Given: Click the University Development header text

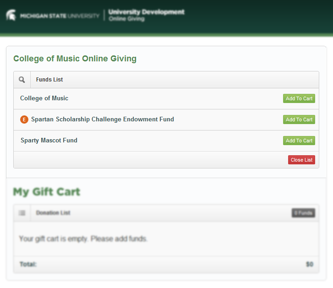Looking at the screenshot, I should [146, 12].
